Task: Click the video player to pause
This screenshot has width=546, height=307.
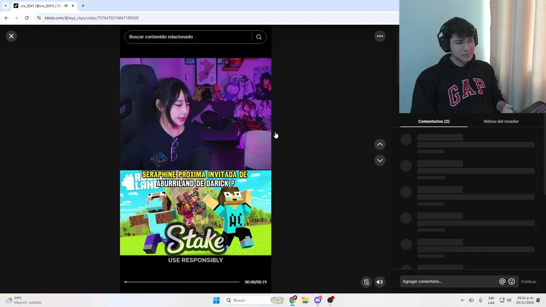Action: 195,156
